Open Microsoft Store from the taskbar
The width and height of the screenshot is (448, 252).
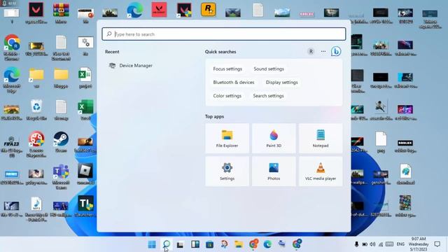pos(210,244)
